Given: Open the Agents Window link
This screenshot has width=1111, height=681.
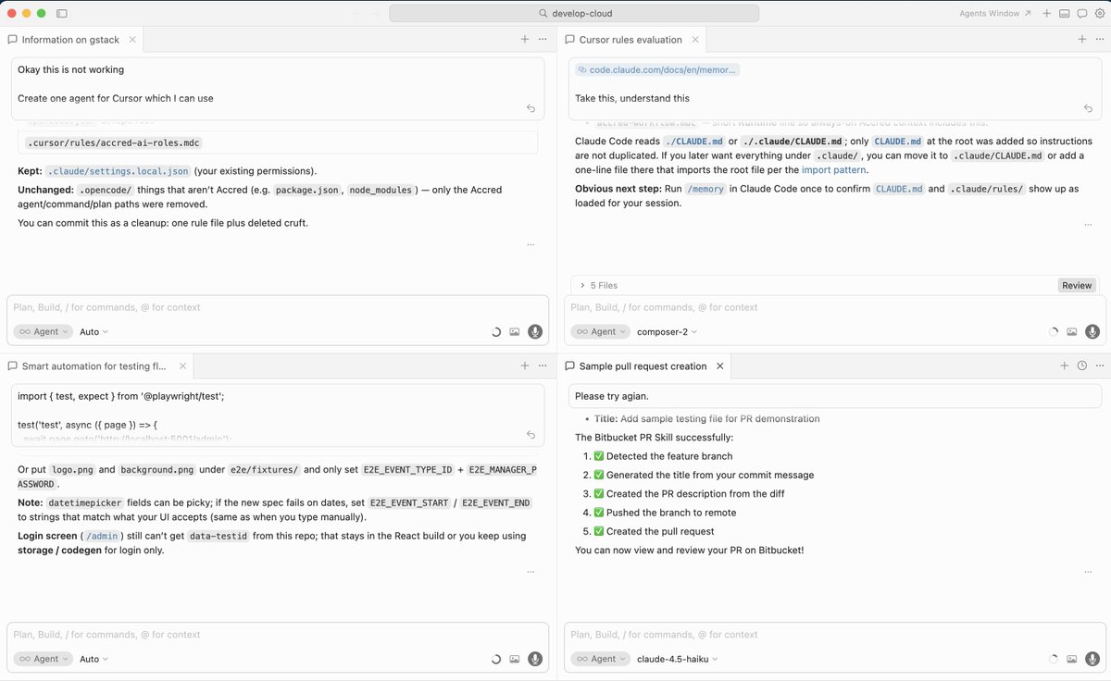Looking at the screenshot, I should point(994,14).
